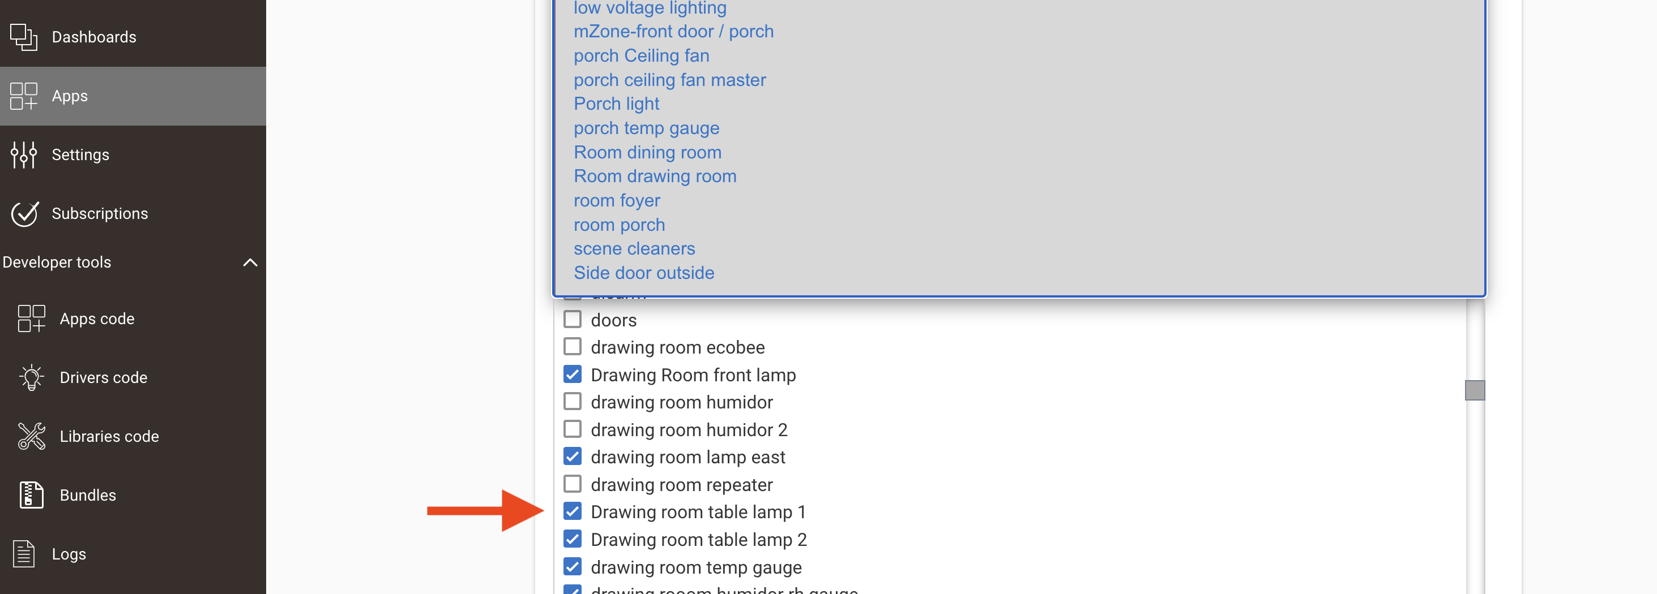Select the Subscriptions checkmark icon
Image resolution: width=1657 pixels, height=594 pixels.
pyautogui.click(x=24, y=213)
